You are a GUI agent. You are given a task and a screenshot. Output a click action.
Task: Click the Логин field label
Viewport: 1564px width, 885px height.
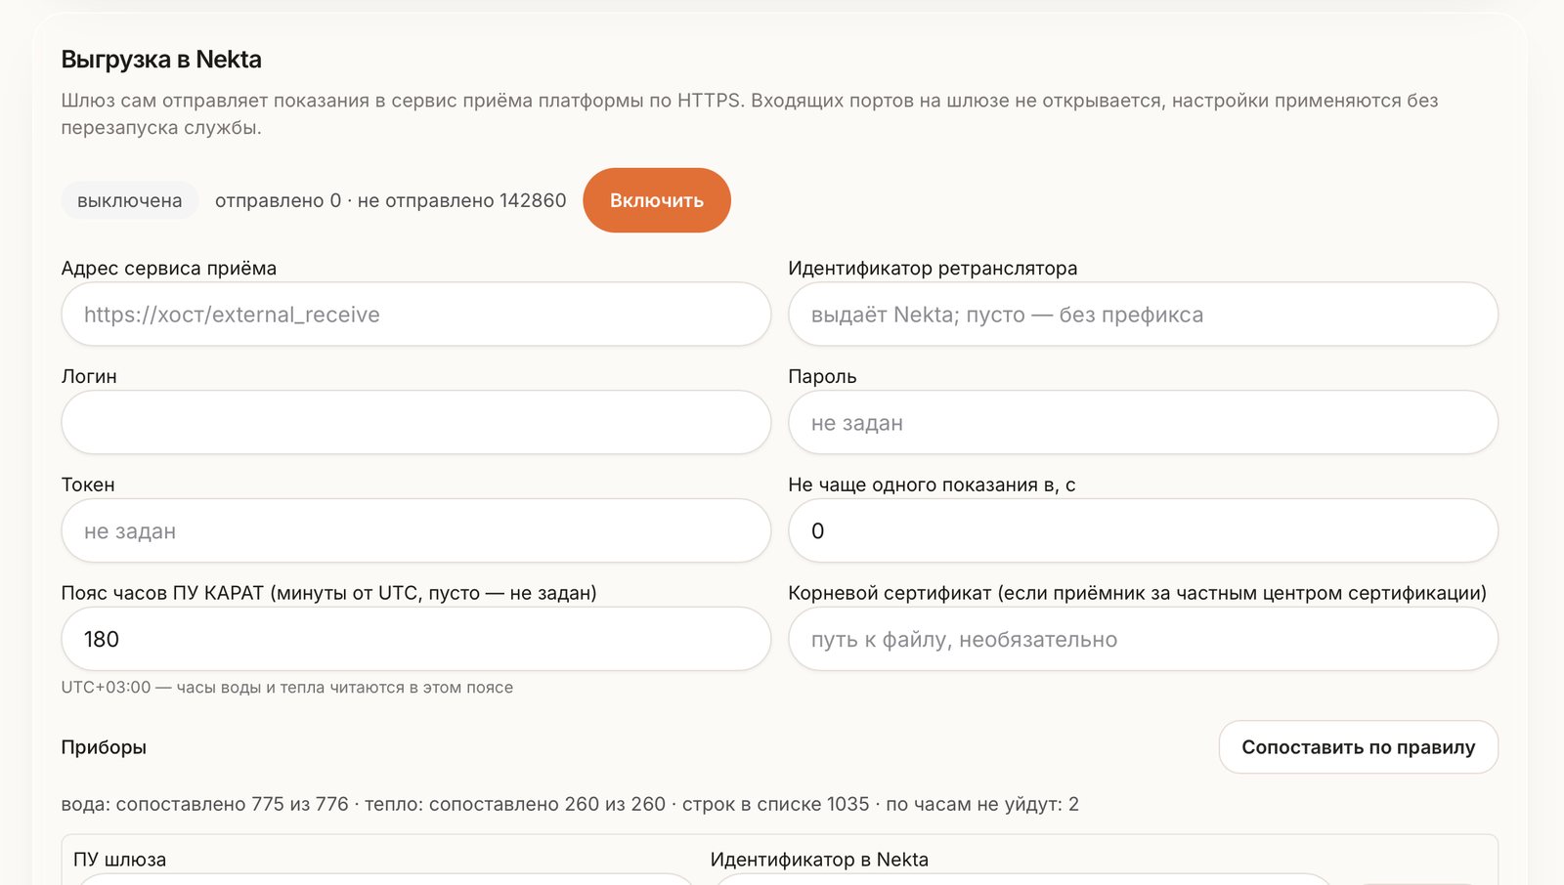coord(89,377)
